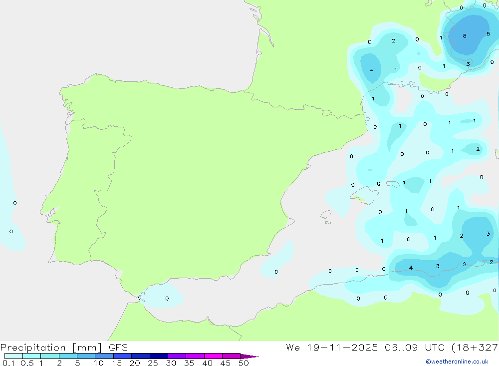The height and width of the screenshot is (366, 499).
Task: Click the '0.1' legend scale label
Action: [x=8, y=363]
